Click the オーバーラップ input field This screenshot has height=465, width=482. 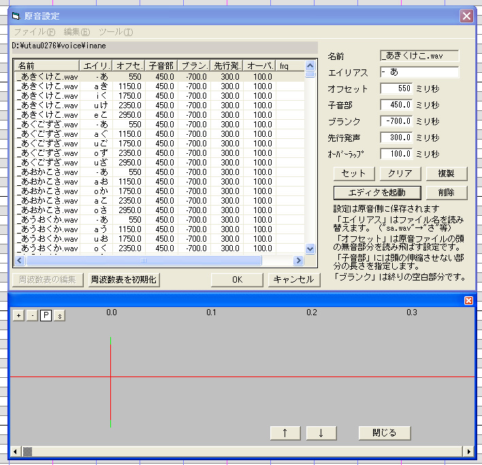pos(396,154)
